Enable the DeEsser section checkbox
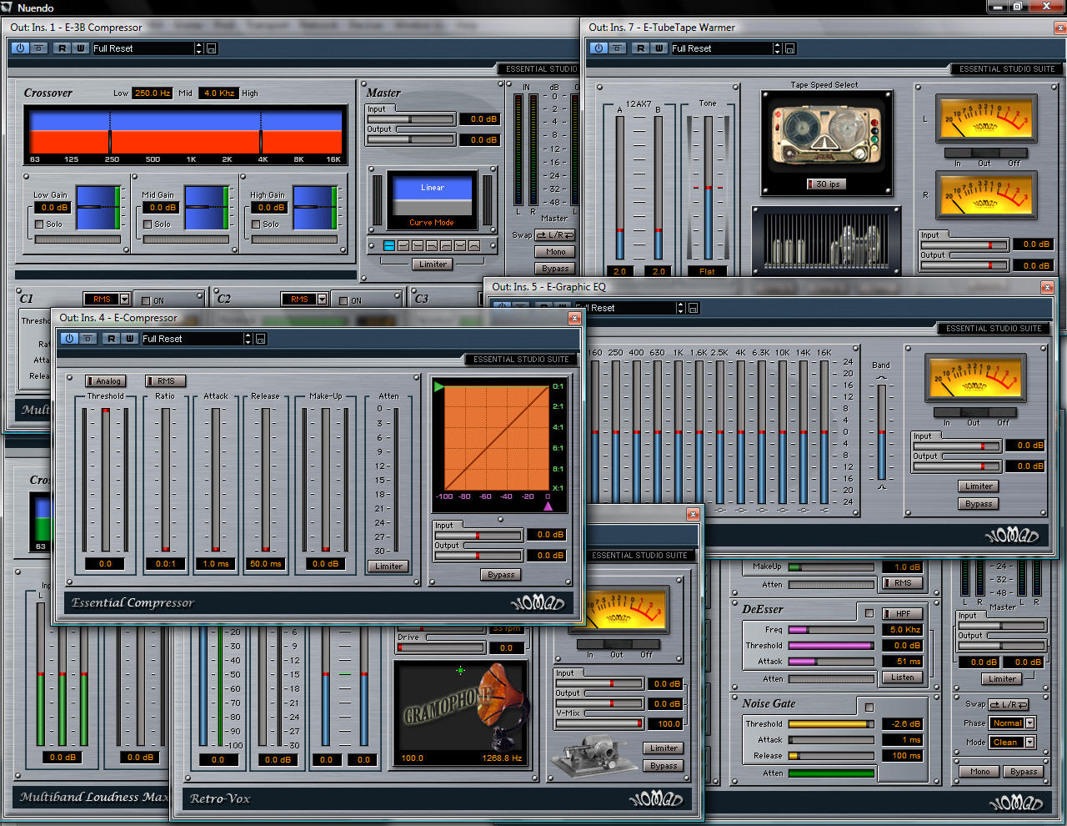The height and width of the screenshot is (826, 1067). coord(869,612)
